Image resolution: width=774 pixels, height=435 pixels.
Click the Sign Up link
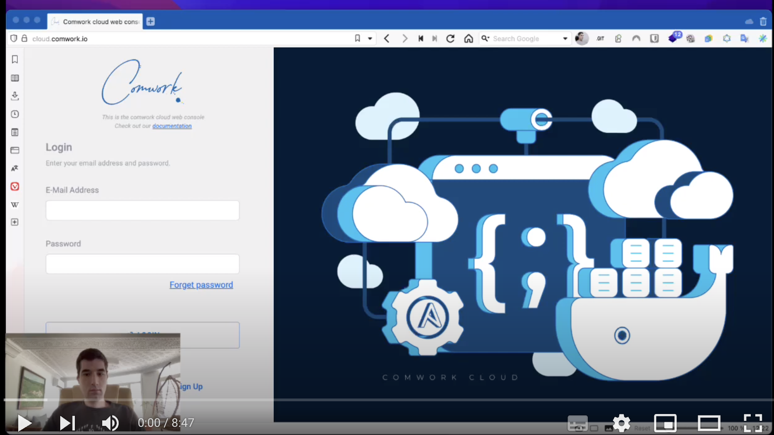(190, 387)
